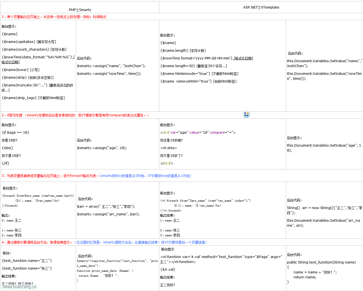363x291 pixels.
Task: Click the return name; line
Action: click(x=305, y=277)
